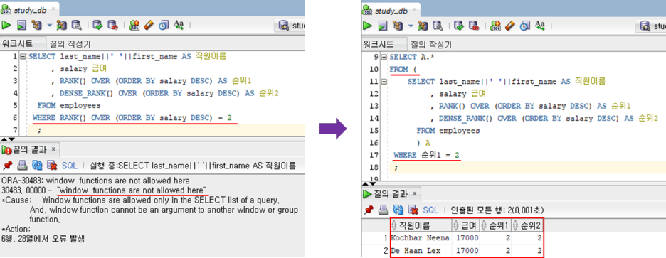This screenshot has width=666, height=258.
Task: Switch to 질의 작성기 tab in subquery window
Action: (431, 44)
